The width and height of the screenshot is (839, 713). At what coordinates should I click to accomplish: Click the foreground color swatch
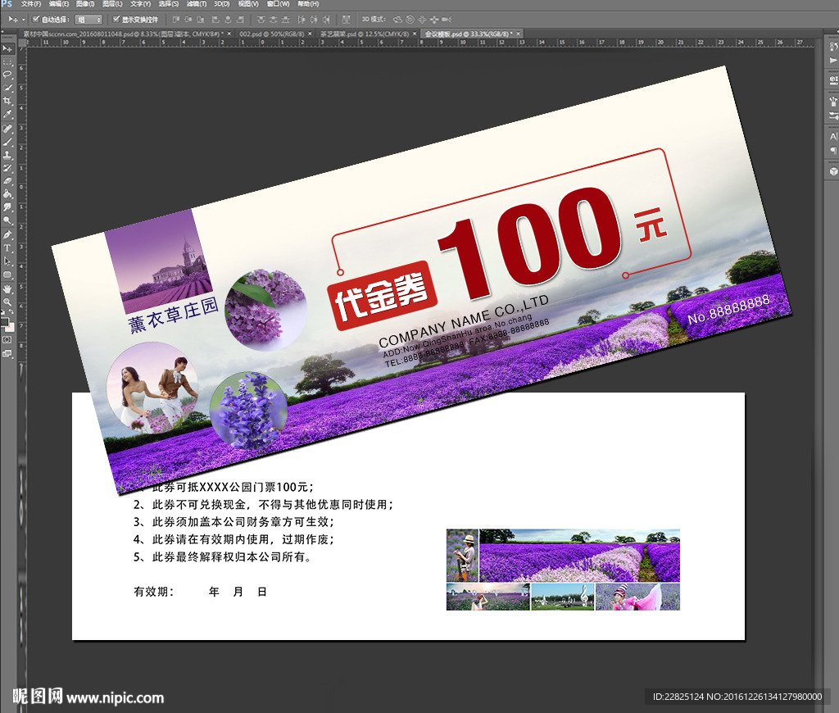[5, 320]
